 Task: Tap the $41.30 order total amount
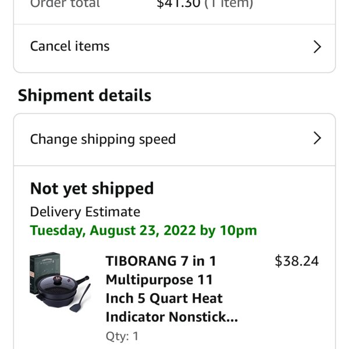point(179,4)
